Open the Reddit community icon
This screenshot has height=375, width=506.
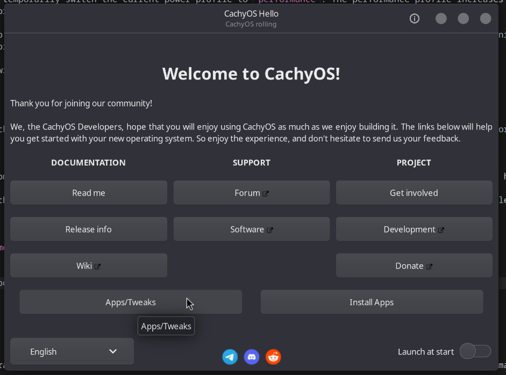273,357
